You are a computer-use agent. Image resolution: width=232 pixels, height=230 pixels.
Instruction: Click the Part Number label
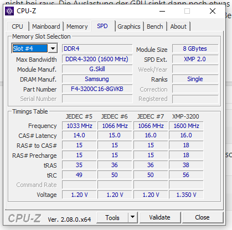tap(40, 89)
